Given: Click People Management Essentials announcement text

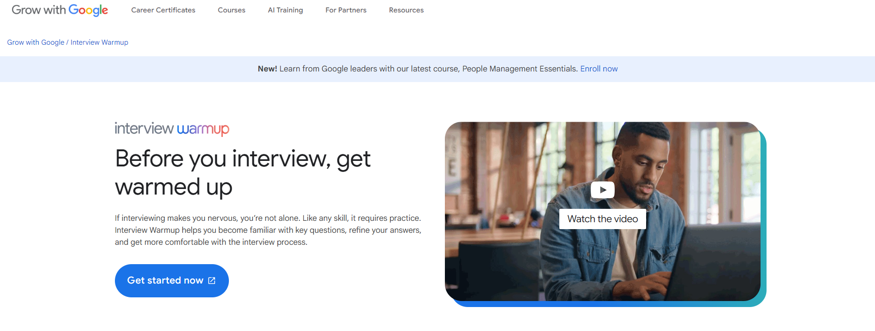Looking at the screenshot, I should pos(519,69).
